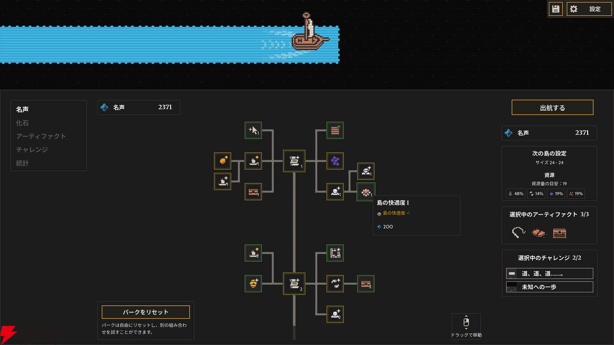
Task: Click the orange fruit perk node
Action: pos(223,161)
